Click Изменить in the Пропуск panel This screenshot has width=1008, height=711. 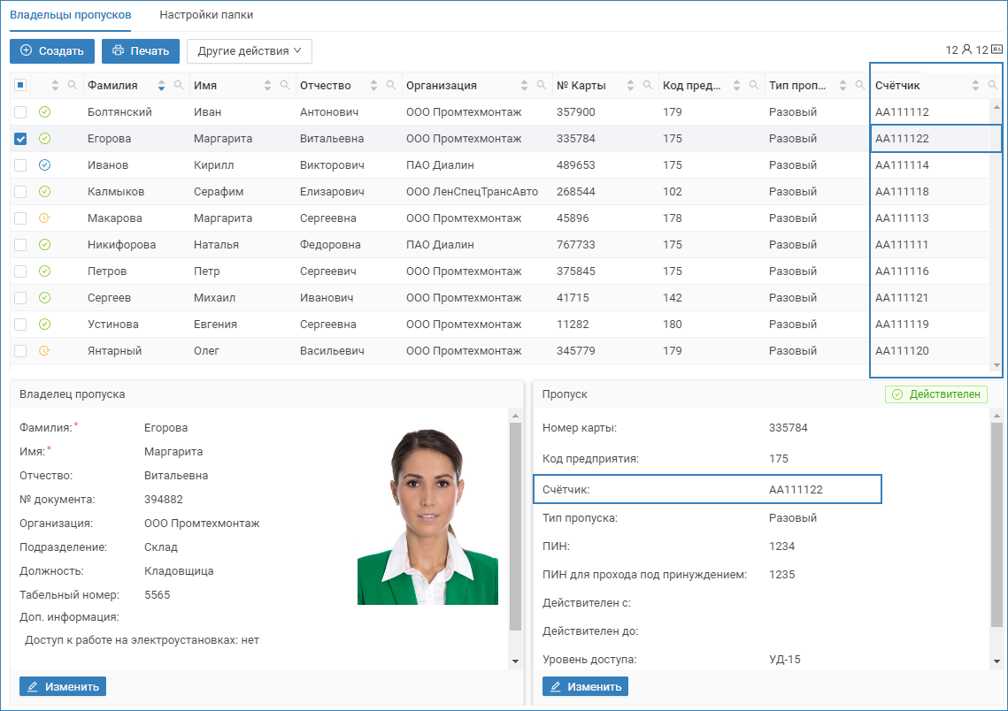[x=585, y=686]
